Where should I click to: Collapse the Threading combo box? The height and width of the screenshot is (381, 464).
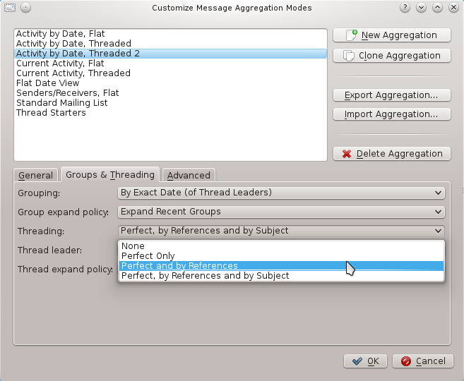pyautogui.click(x=281, y=231)
